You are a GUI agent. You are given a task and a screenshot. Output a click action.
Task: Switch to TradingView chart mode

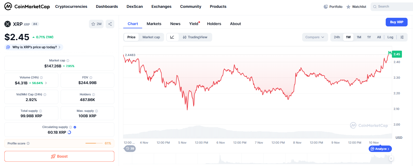[x=195, y=37]
